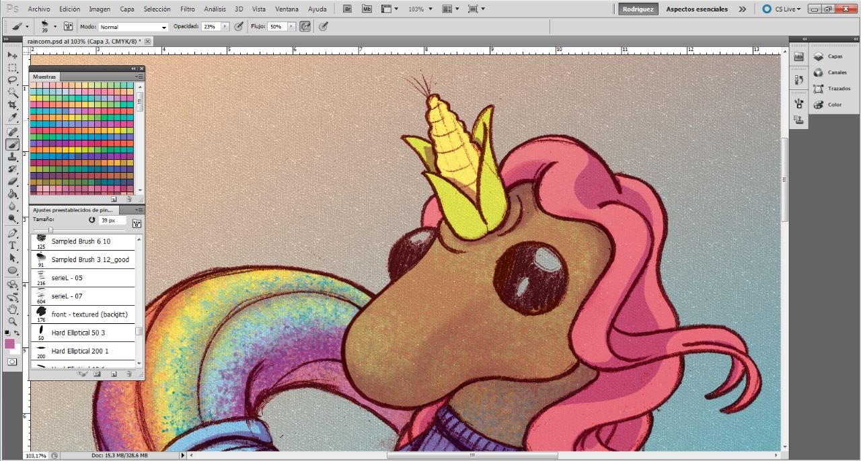861x461 pixels.
Task: Open the brush preset picker dropdown
Action: pyautogui.click(x=55, y=26)
